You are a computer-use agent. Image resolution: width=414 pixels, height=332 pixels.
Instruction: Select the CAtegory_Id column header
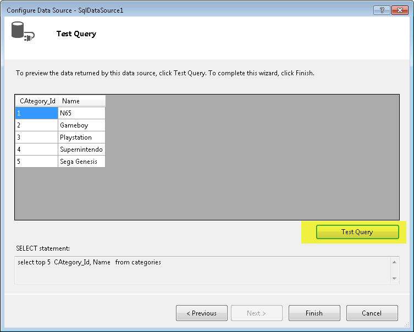[x=37, y=101]
